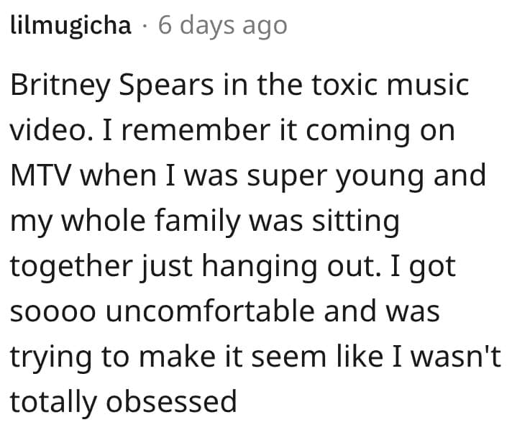The width and height of the screenshot is (512, 430).
Task: Click the word "video" in the comment
Action: 50,131
